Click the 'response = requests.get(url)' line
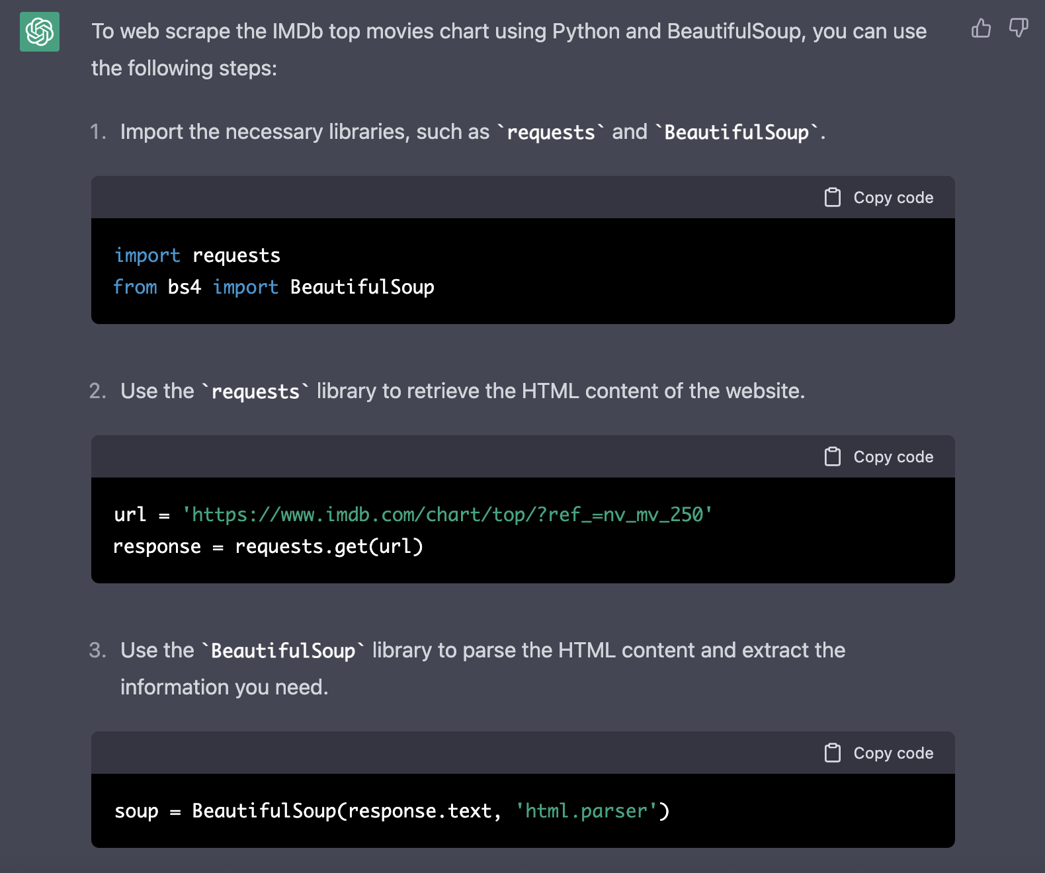Screen dimensions: 1045x873 coord(268,546)
